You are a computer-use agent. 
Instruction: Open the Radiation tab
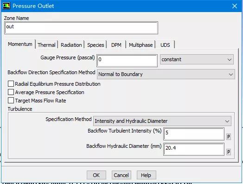tap(71, 45)
